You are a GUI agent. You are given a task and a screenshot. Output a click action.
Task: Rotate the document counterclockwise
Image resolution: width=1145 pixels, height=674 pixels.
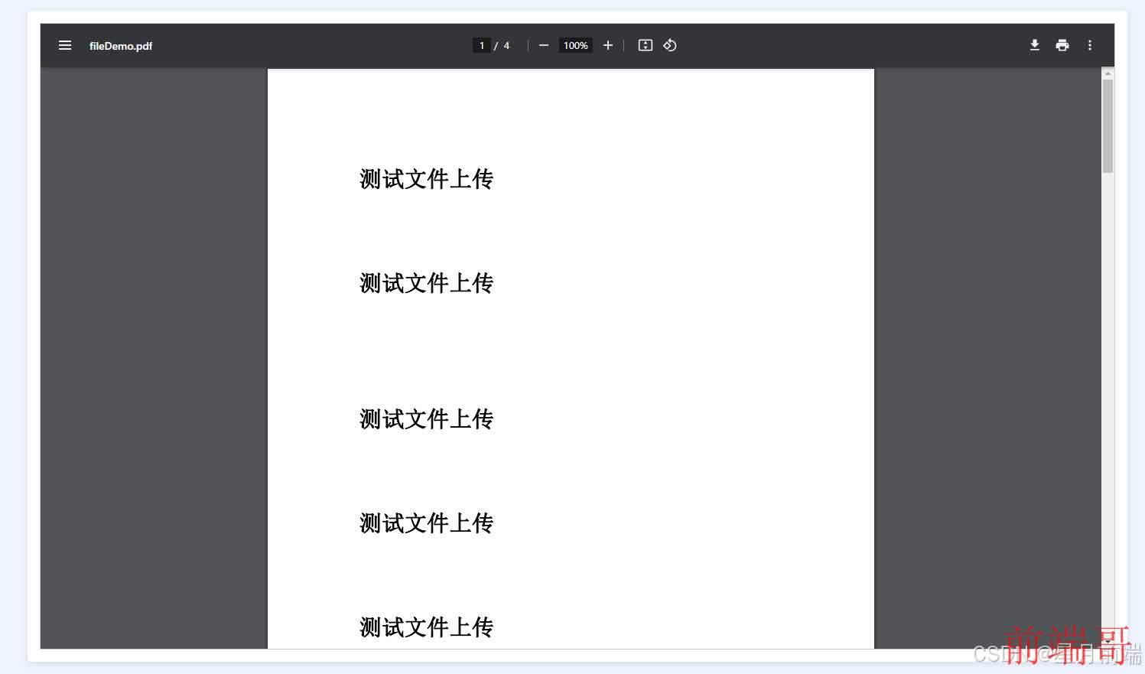click(670, 45)
